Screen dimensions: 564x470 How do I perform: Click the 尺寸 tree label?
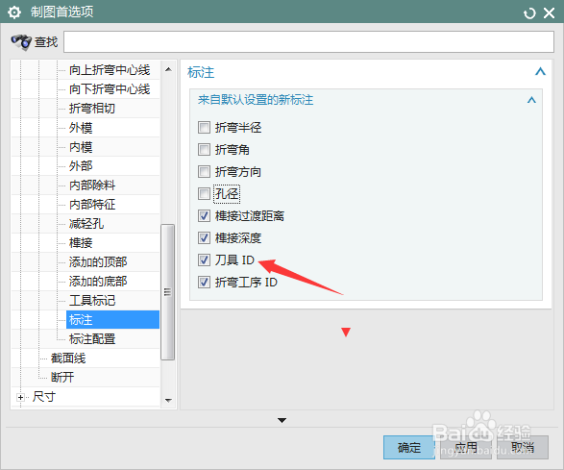(44, 397)
